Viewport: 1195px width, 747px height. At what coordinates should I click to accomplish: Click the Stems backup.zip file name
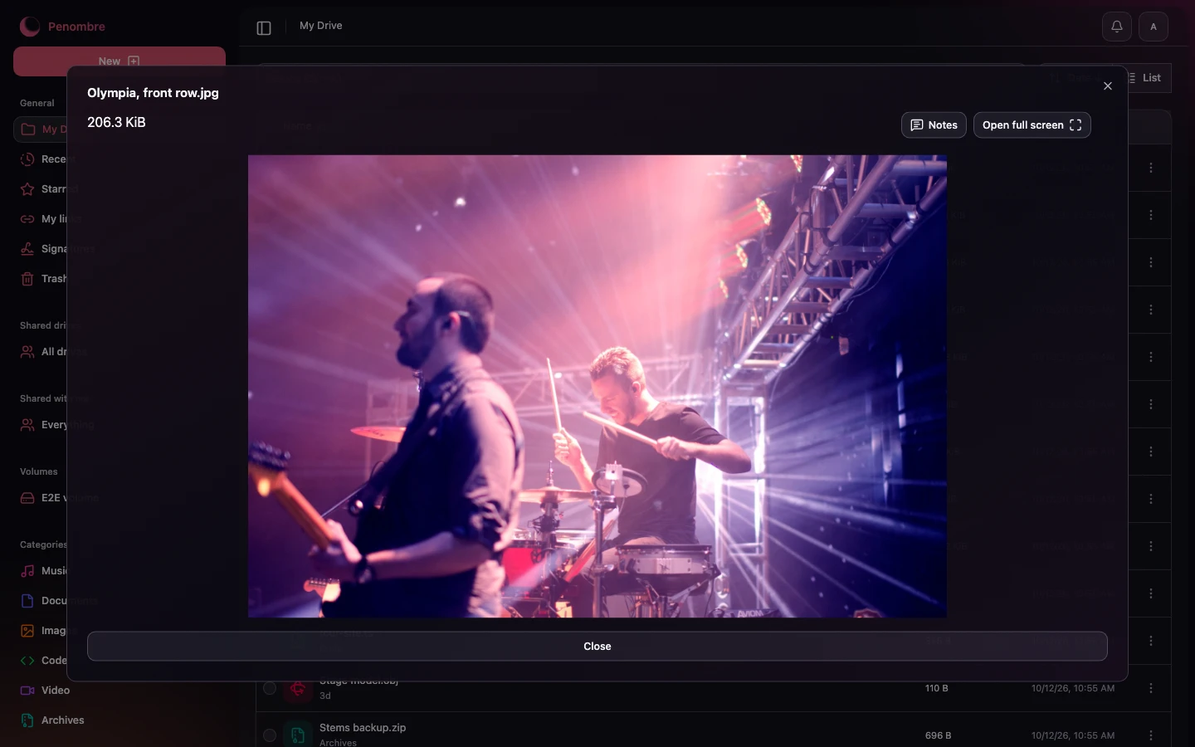coord(363,728)
